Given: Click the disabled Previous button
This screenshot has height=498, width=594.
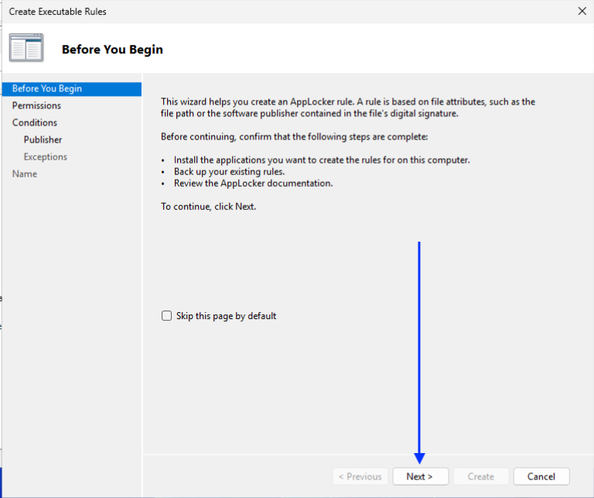Looking at the screenshot, I should tap(360, 476).
